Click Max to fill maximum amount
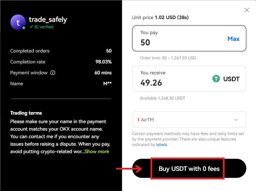256x191 pixels. [233, 39]
